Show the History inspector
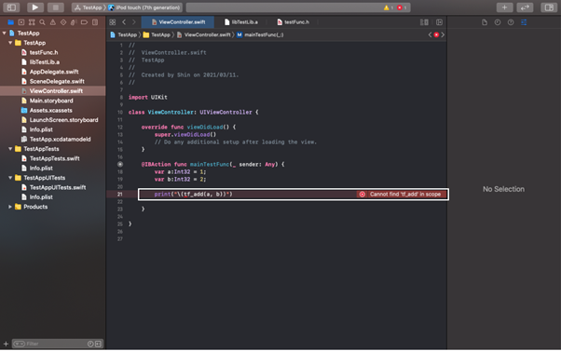Screen dimensions: 561x351 coord(498,22)
